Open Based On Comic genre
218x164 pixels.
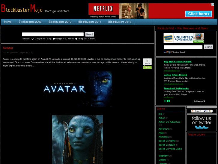pos(167,141)
